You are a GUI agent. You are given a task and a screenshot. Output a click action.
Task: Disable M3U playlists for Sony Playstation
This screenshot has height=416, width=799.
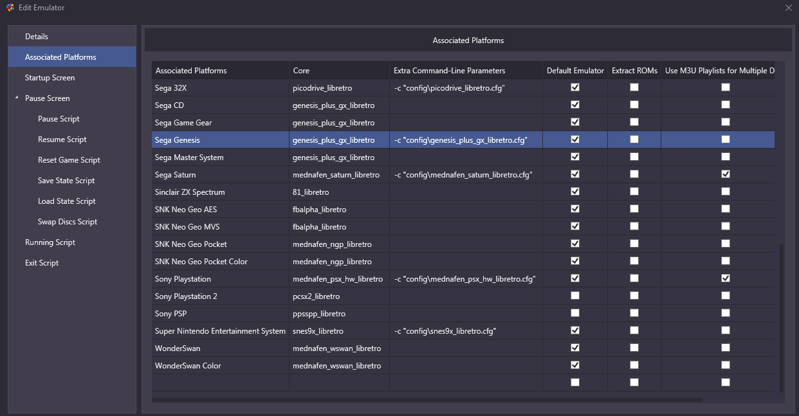click(726, 278)
